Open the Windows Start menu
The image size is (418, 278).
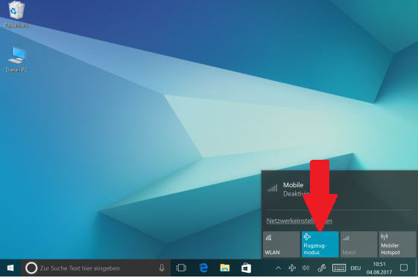pyautogui.click(x=10, y=268)
